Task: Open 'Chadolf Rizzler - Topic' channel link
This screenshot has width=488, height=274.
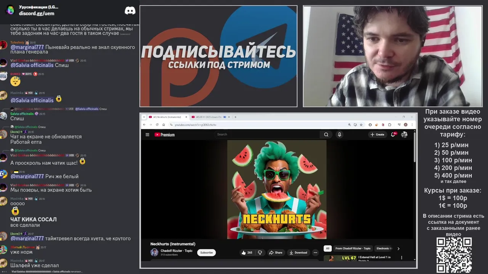Action: (x=177, y=251)
